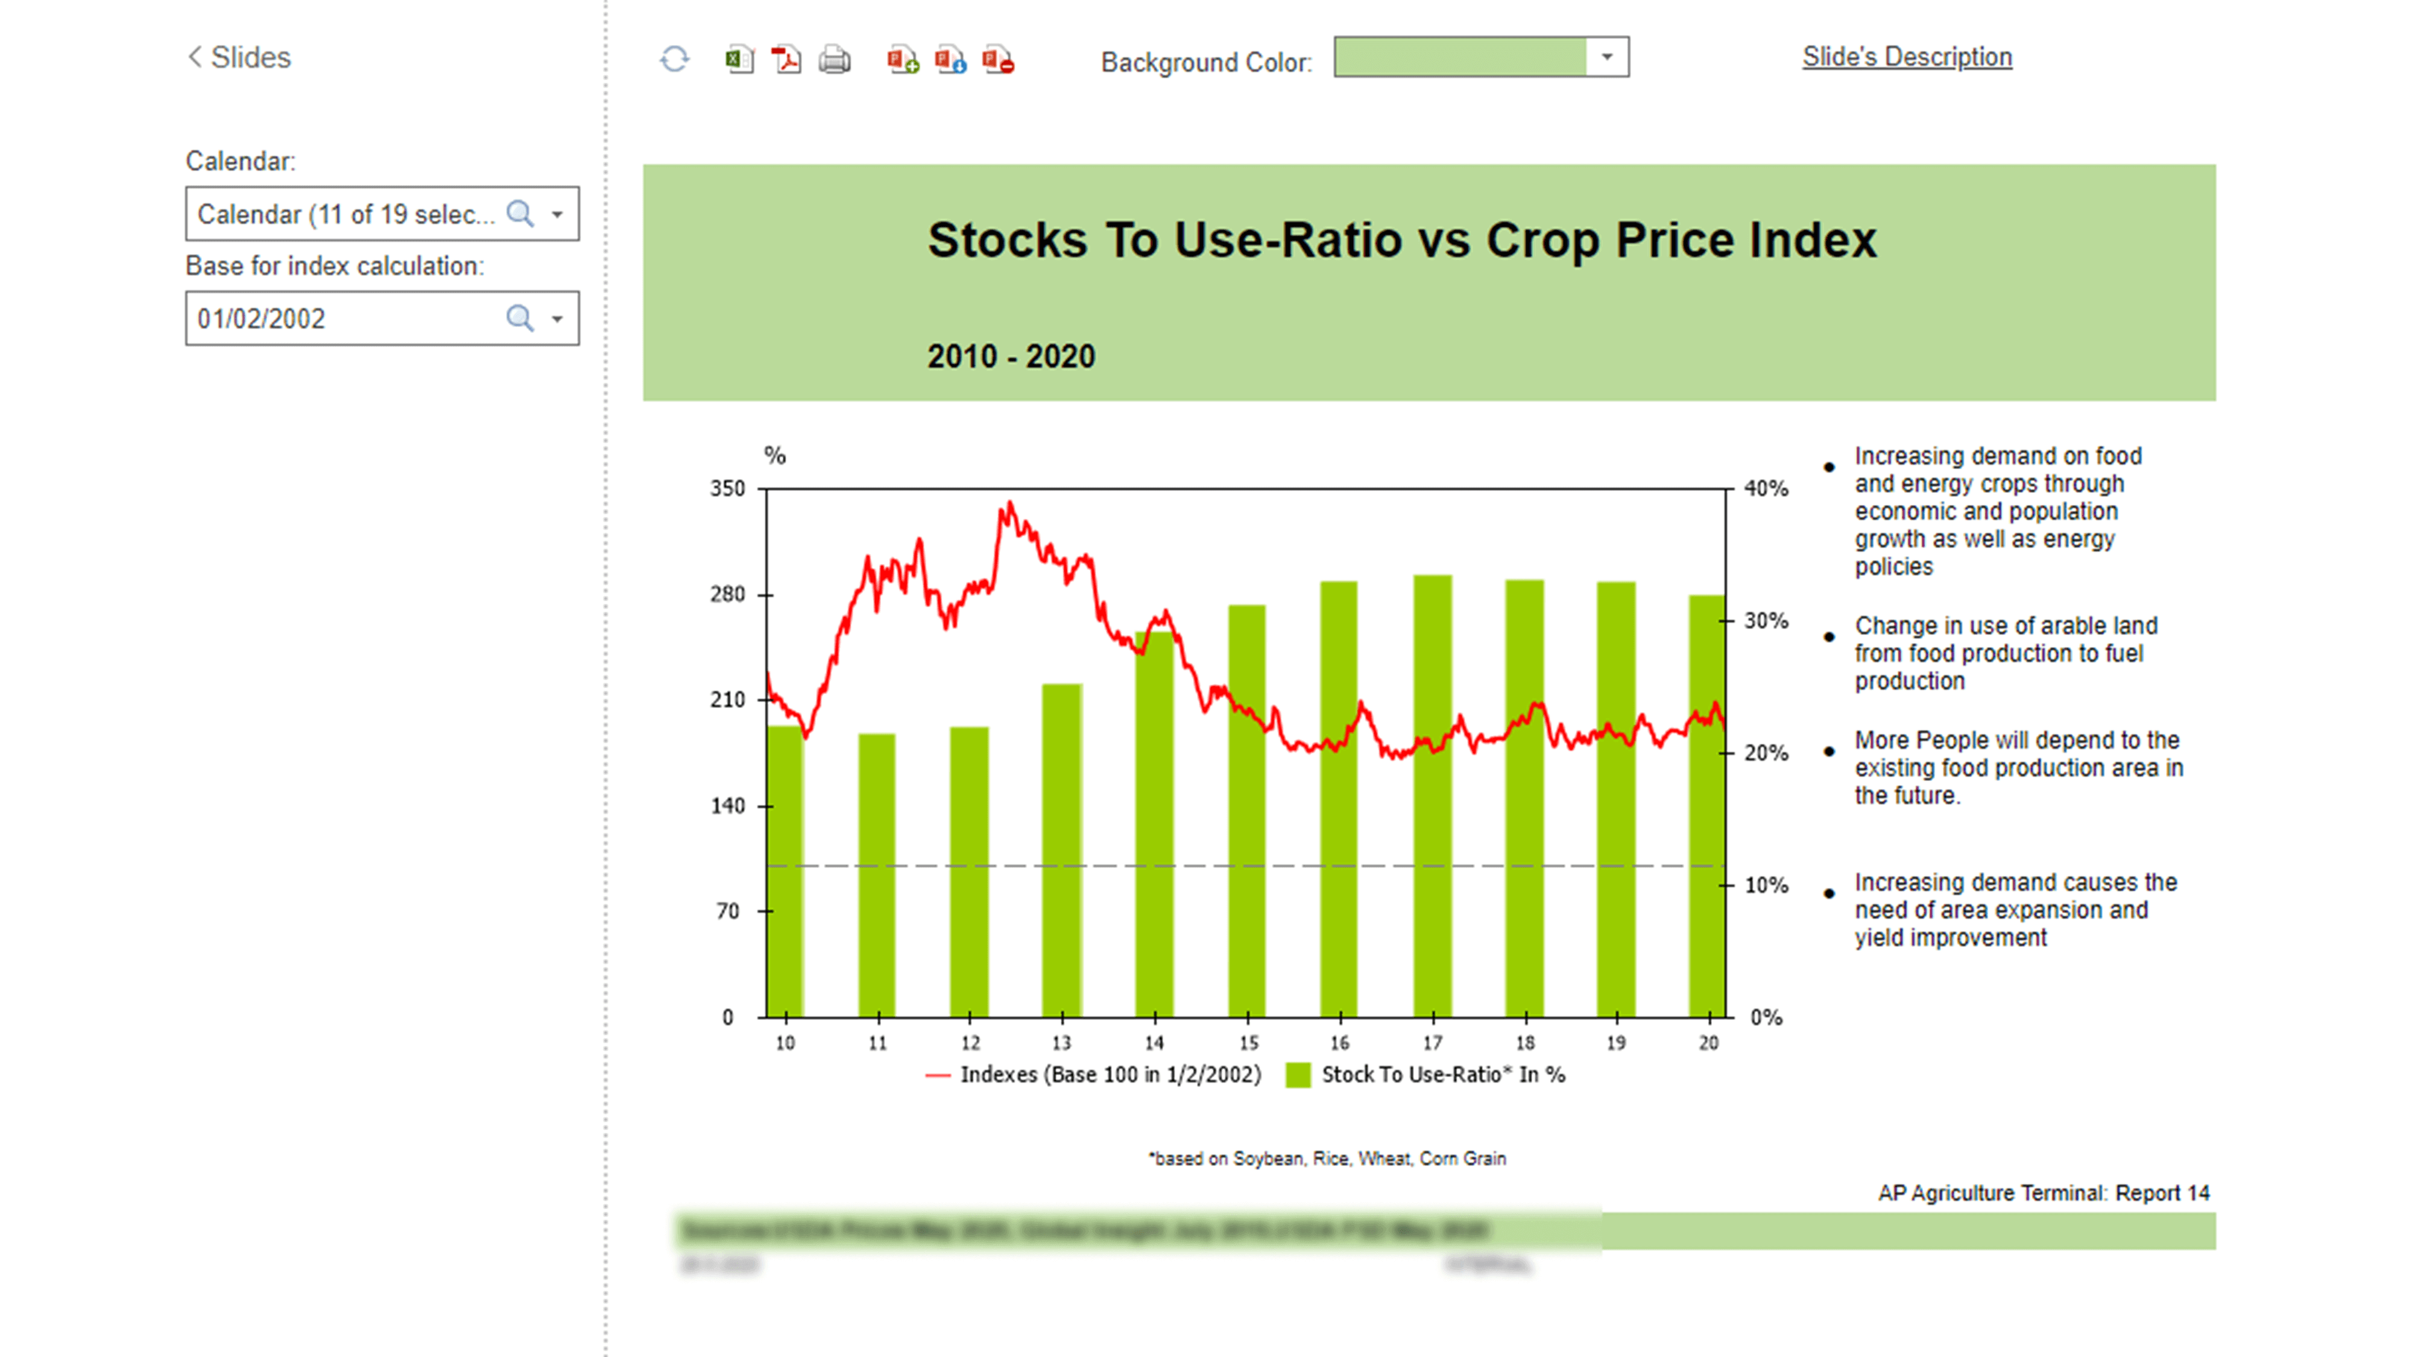Open the base for index calculation dropdown
Viewport: 2412px width, 1357px height.
(557, 318)
